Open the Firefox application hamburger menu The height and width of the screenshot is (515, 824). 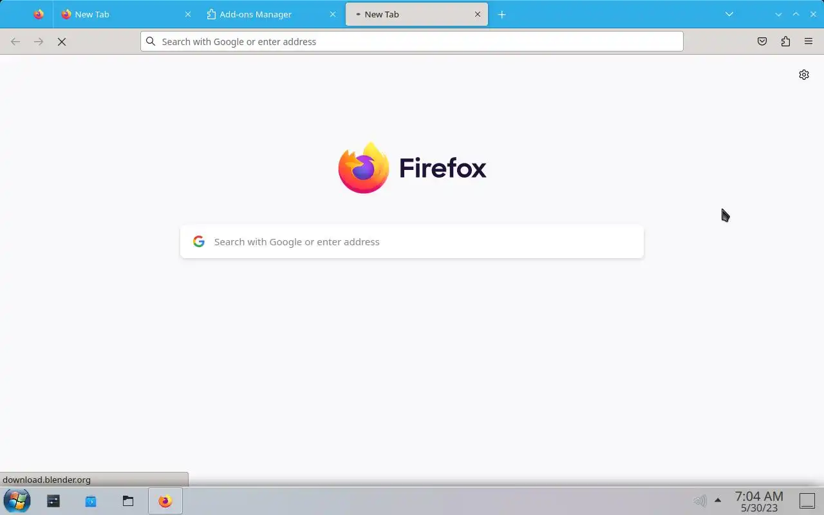(809, 41)
